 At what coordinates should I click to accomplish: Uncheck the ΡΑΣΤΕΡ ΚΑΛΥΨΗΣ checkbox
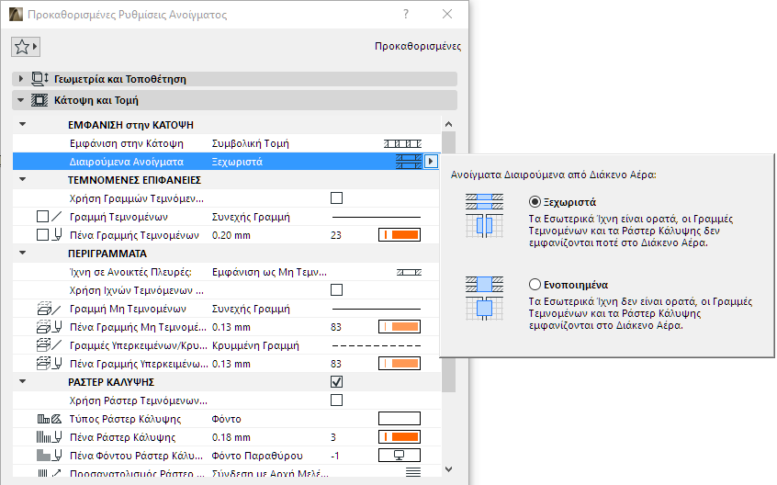click(x=336, y=382)
